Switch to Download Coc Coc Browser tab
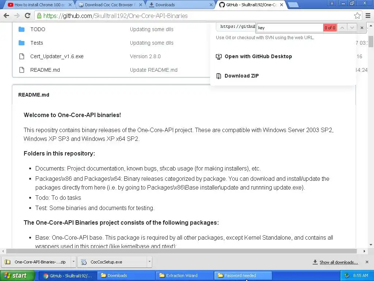 (110, 5)
